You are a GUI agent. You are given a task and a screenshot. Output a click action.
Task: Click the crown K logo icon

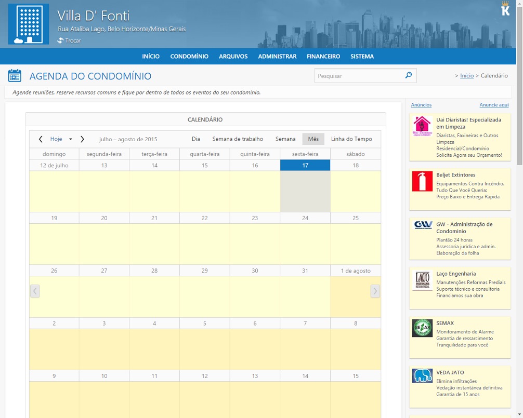point(505,9)
